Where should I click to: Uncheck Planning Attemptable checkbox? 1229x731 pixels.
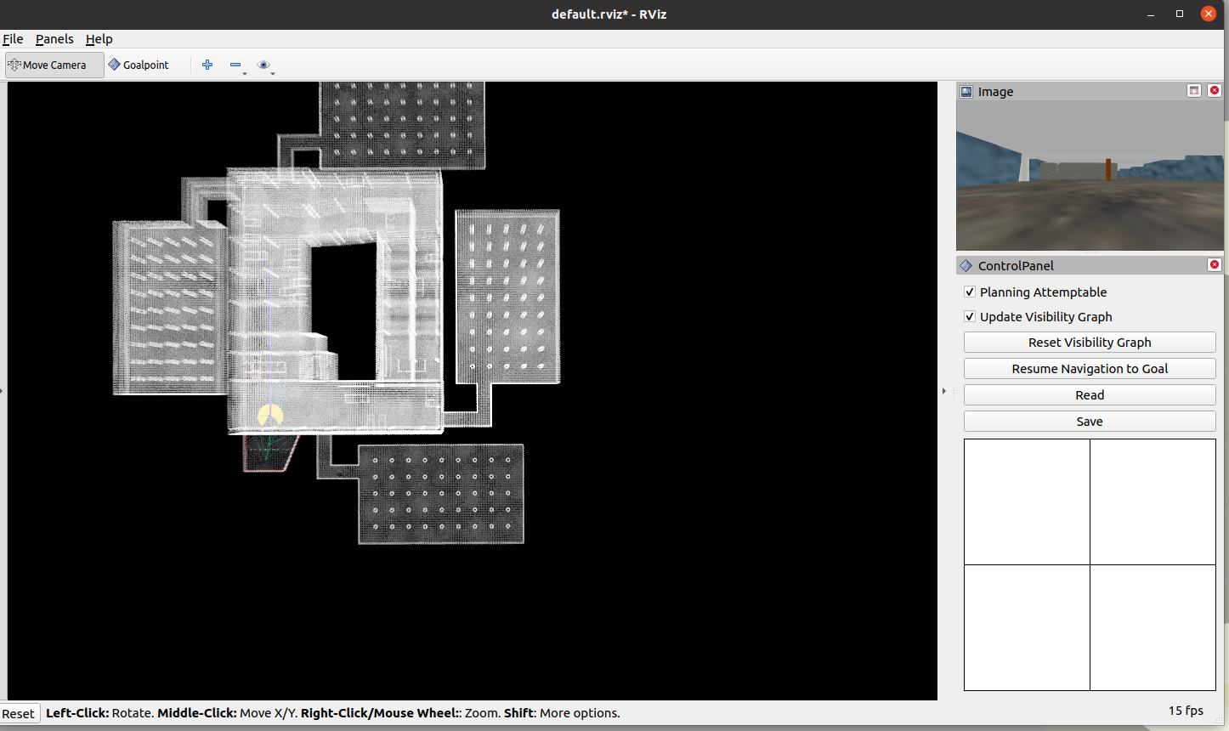click(970, 292)
